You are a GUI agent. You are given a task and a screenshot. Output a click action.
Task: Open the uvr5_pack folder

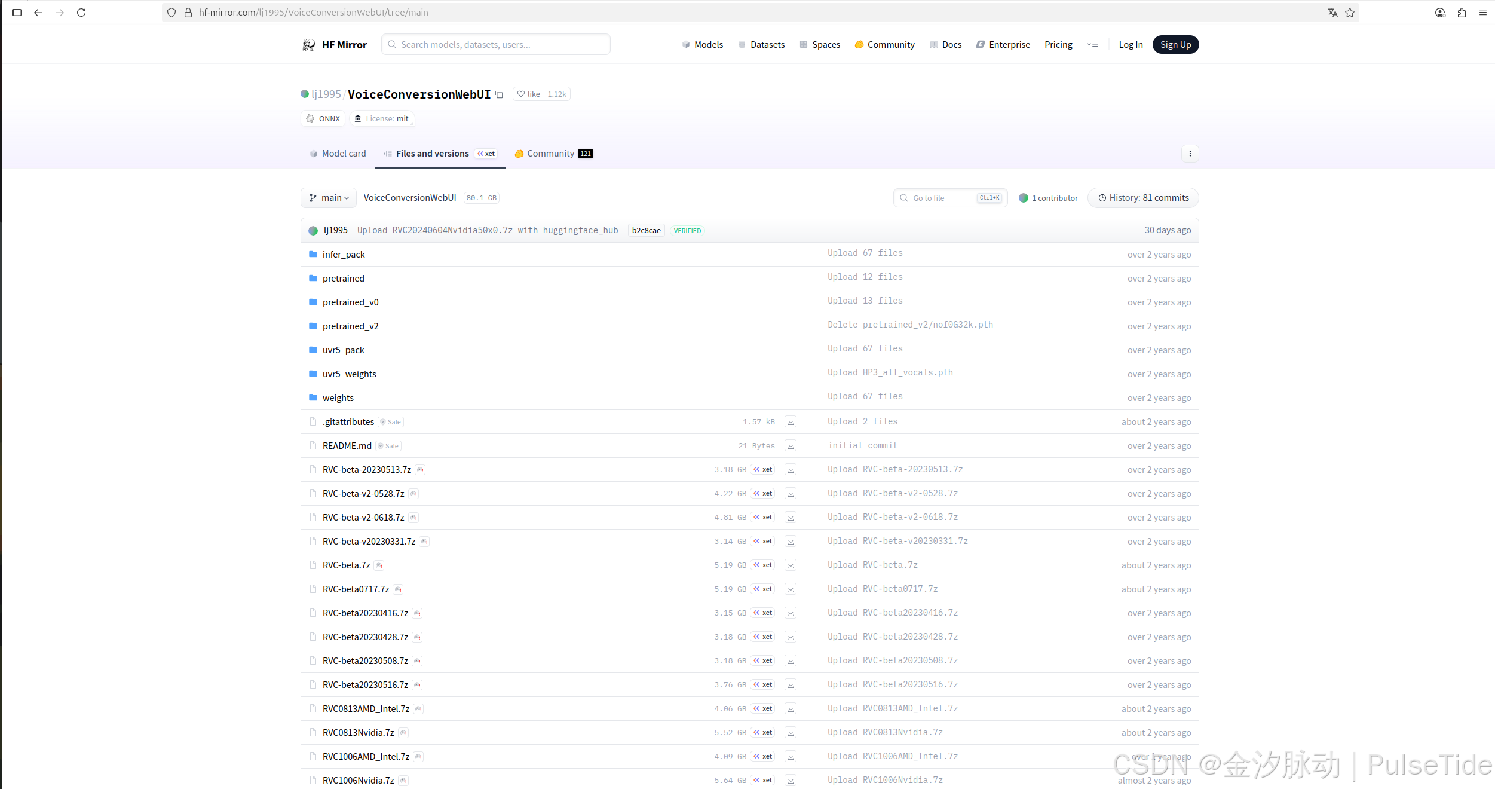pyautogui.click(x=344, y=350)
